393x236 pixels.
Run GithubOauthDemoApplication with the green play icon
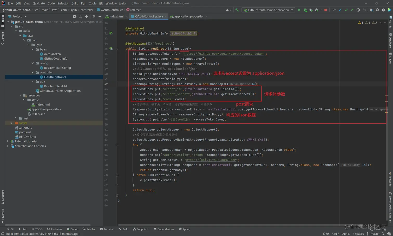[x=299, y=10]
